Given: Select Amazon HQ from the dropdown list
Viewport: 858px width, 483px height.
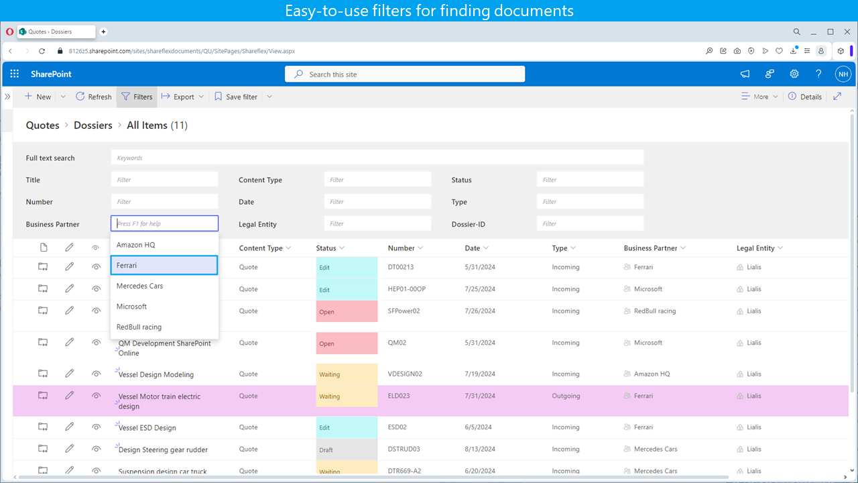Looking at the screenshot, I should tap(164, 245).
